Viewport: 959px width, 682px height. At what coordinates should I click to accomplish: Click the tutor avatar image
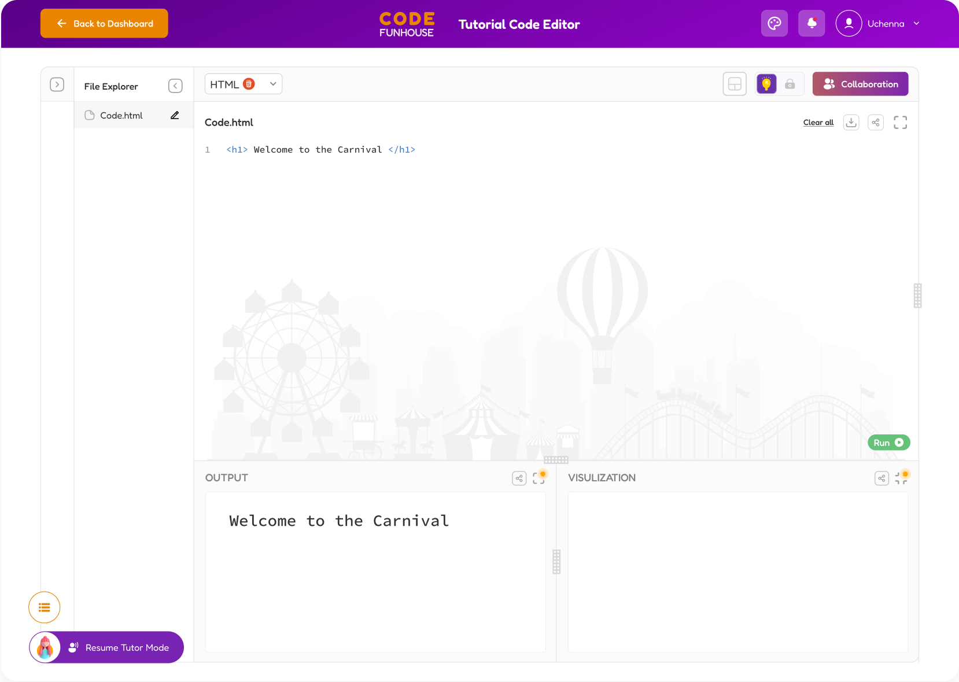[x=45, y=647]
